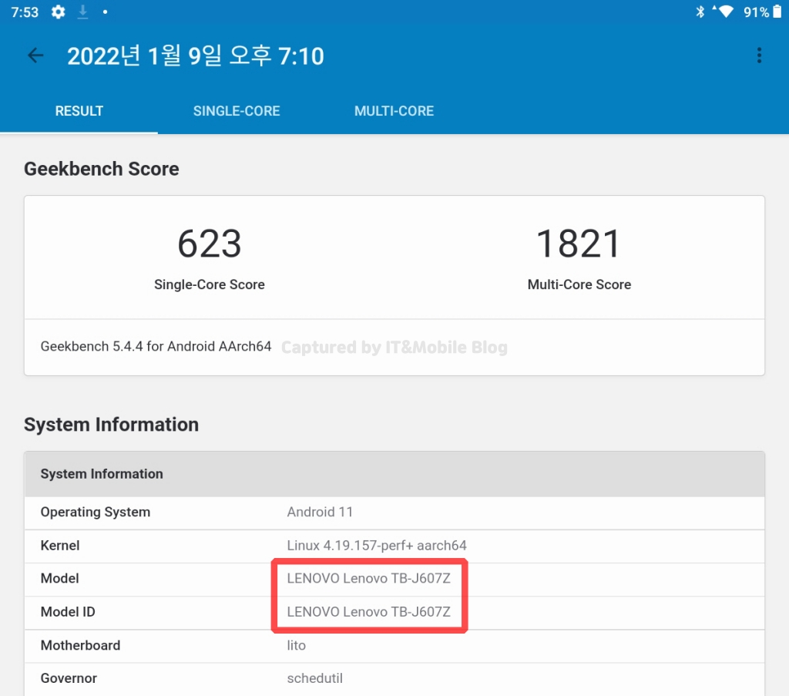Tap the System Information table header row
This screenshot has width=789, height=696.
(394, 474)
